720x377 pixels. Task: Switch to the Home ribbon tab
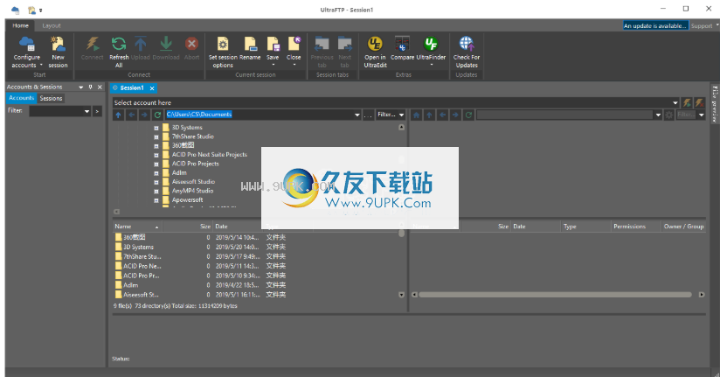coord(20,25)
